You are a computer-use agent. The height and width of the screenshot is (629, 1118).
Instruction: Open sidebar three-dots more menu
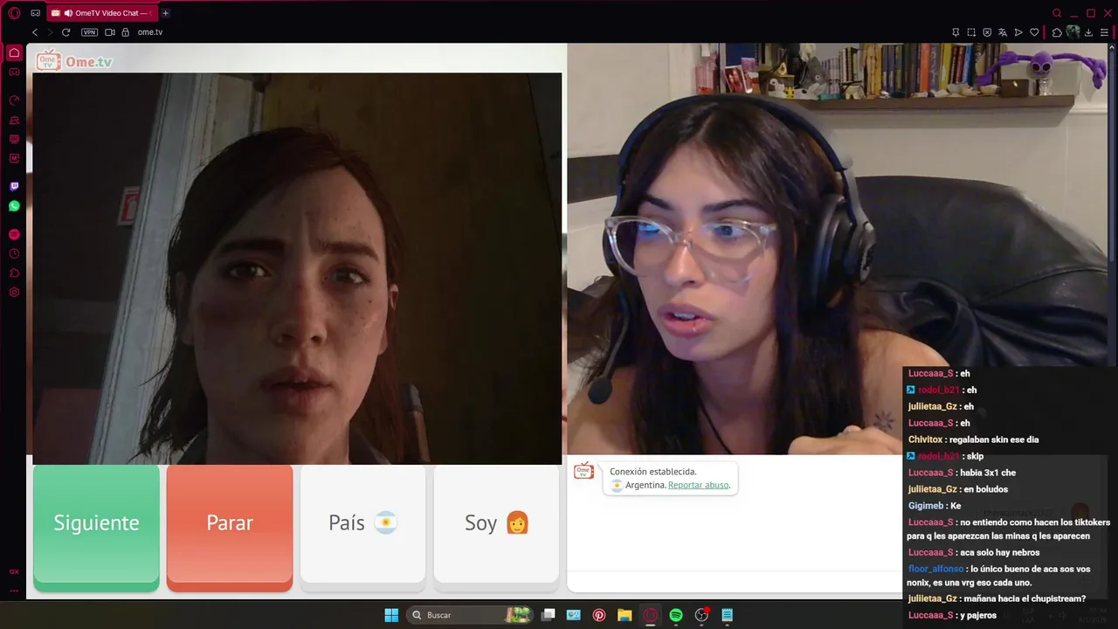[x=14, y=591]
